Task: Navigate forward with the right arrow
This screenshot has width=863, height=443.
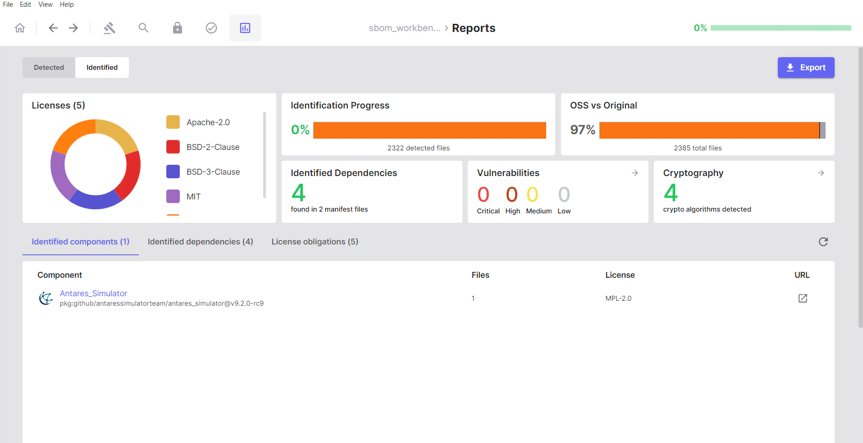Action: point(73,28)
